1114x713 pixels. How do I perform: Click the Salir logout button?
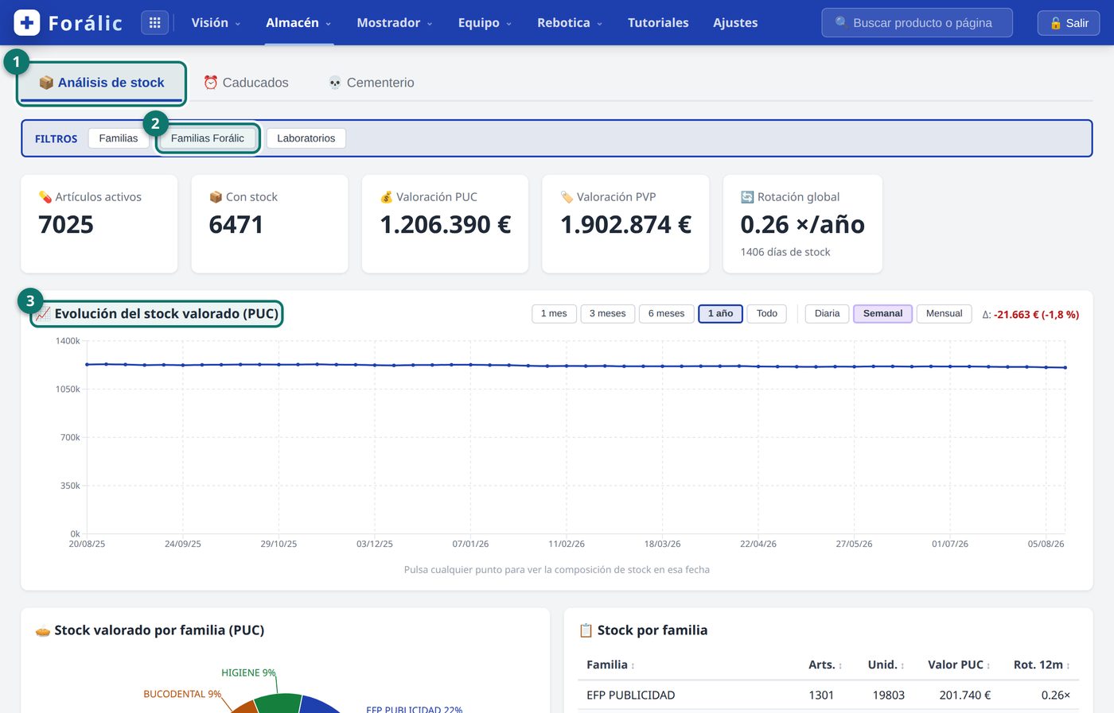coord(1069,23)
